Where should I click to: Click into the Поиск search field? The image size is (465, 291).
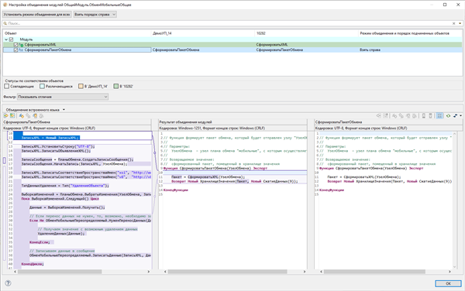pyautogui.click(x=229, y=23)
